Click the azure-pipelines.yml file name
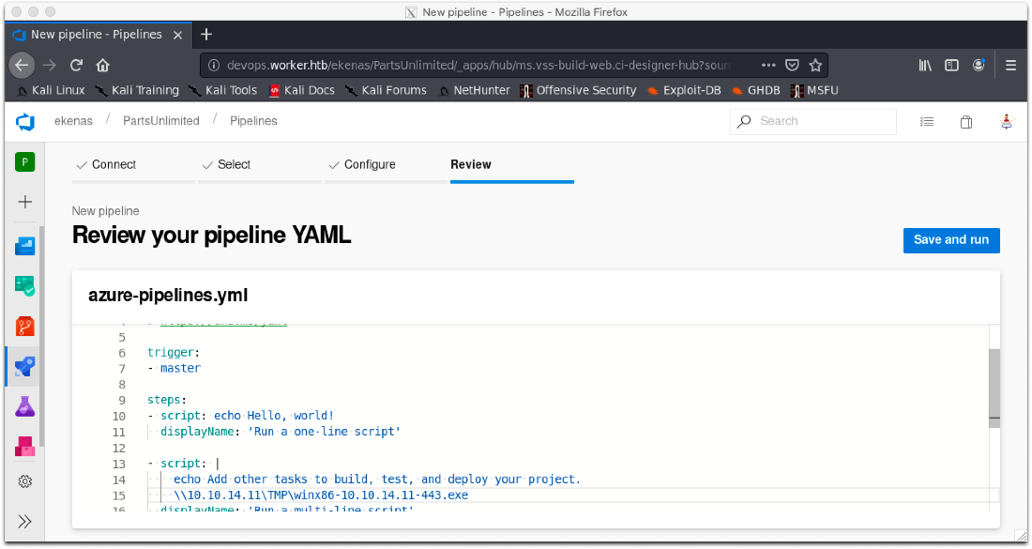1032x549 pixels. point(168,296)
